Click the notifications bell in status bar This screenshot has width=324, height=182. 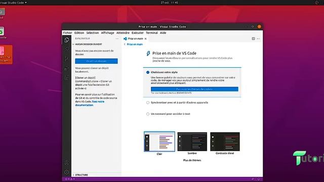[259, 179]
